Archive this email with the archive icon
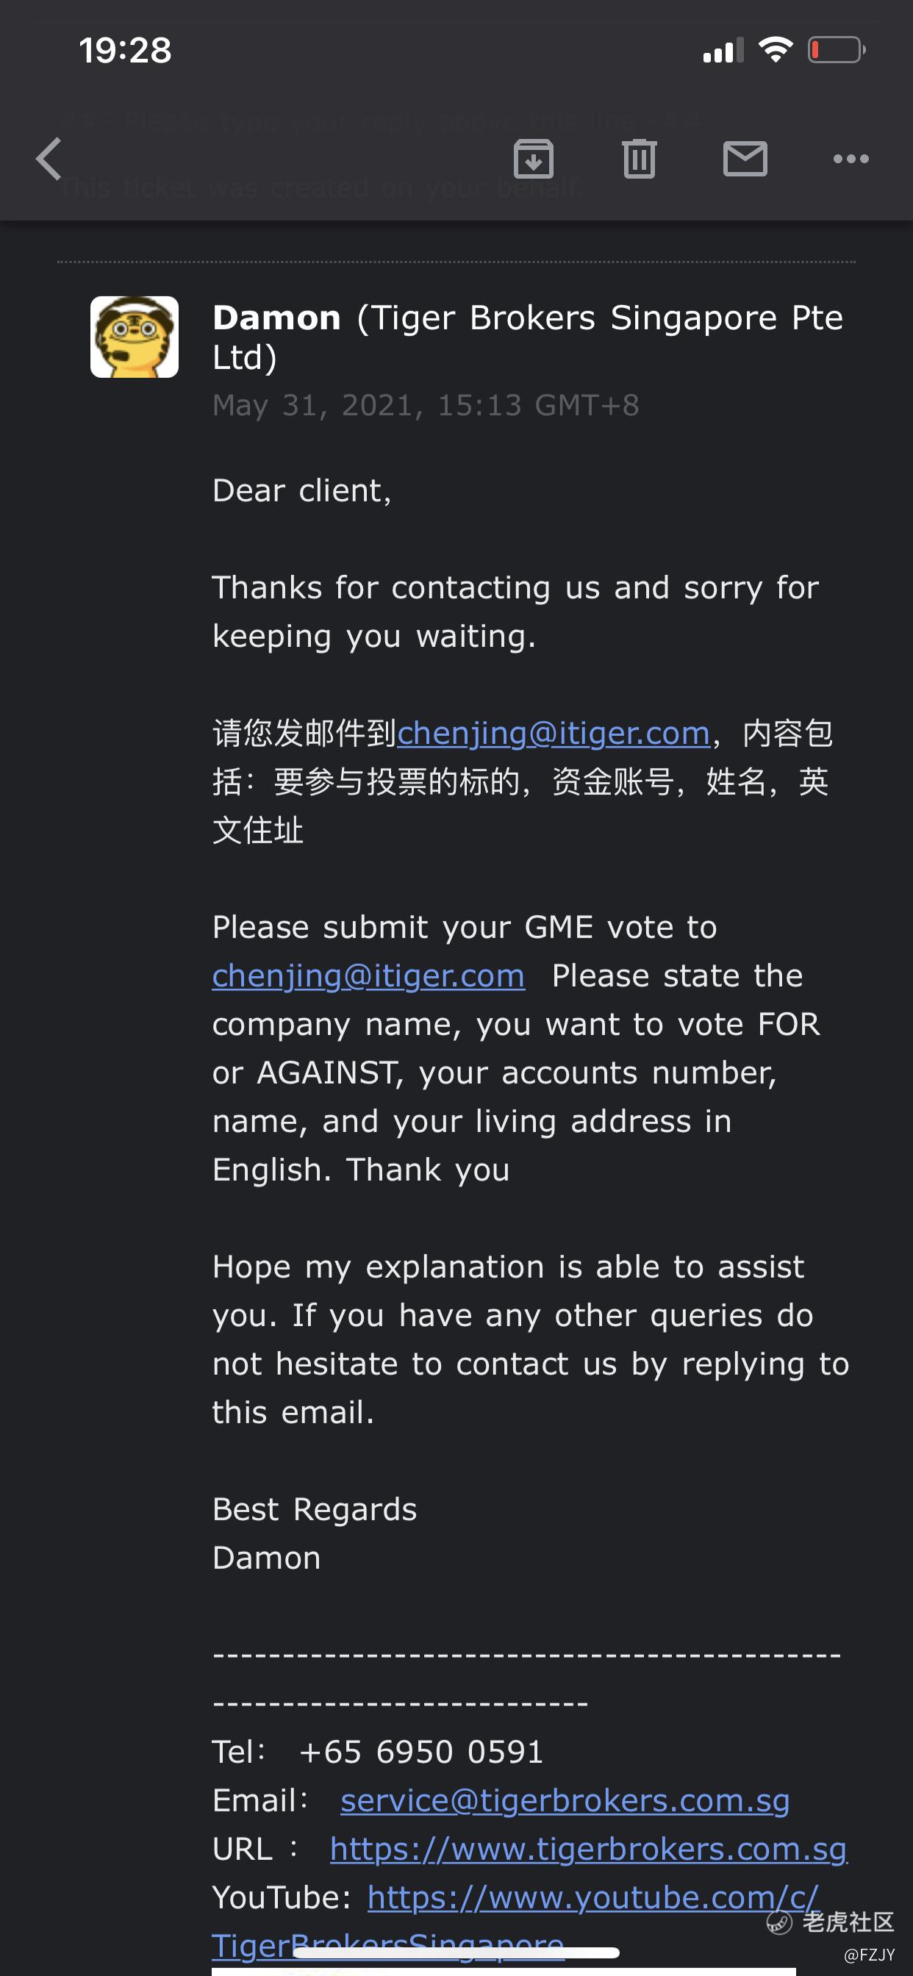 [533, 159]
